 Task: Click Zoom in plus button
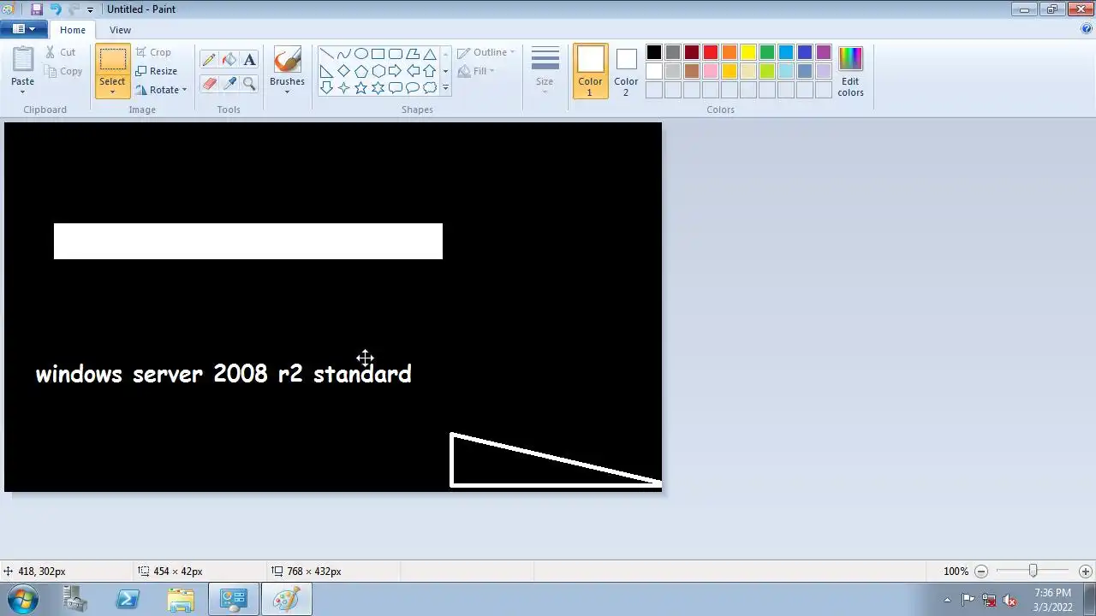1085,572
